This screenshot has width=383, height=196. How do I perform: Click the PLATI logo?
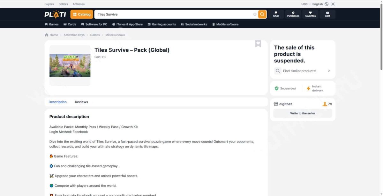pos(55,14)
